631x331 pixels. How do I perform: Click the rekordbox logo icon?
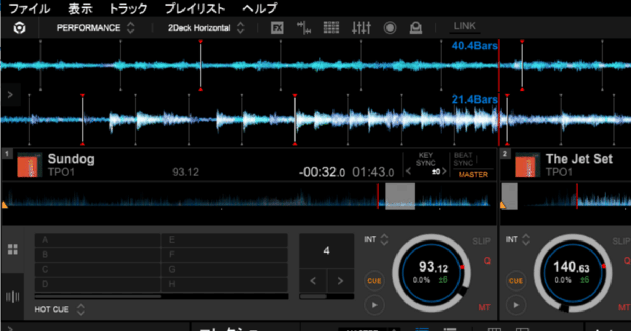pos(19,28)
